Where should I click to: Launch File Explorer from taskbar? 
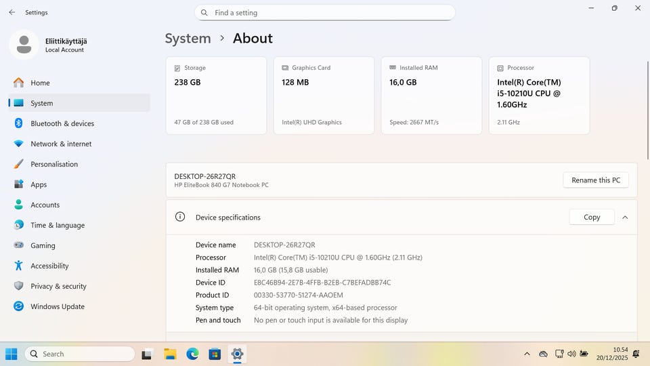click(170, 354)
